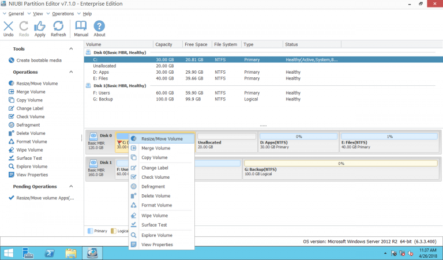Select View Properties in the sidebar
Screen dimensions: 443x260
click(x=28, y=175)
